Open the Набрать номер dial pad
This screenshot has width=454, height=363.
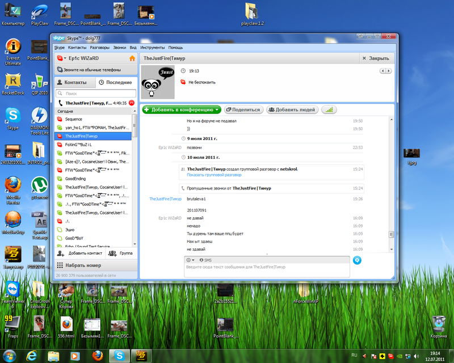pyautogui.click(x=96, y=265)
